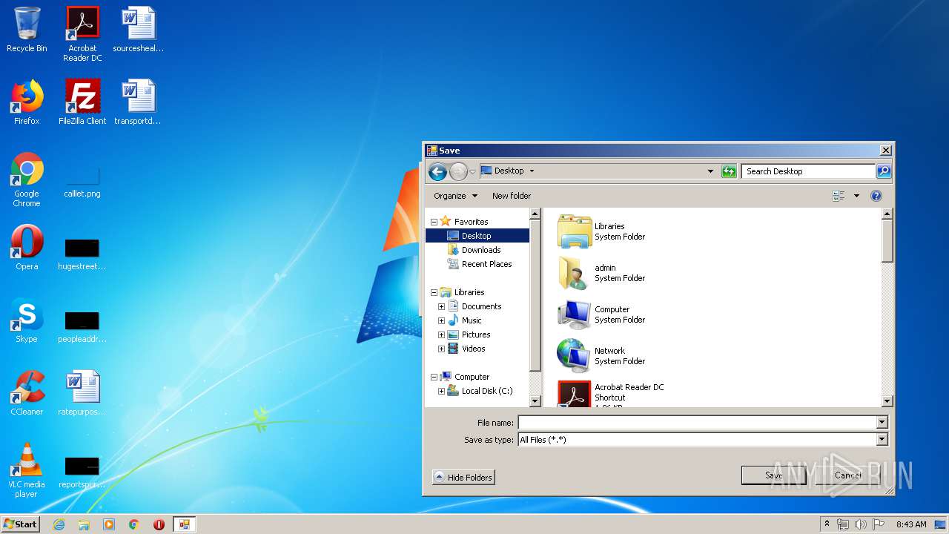This screenshot has width=949, height=534.
Task: Click the Save button
Action: click(773, 475)
